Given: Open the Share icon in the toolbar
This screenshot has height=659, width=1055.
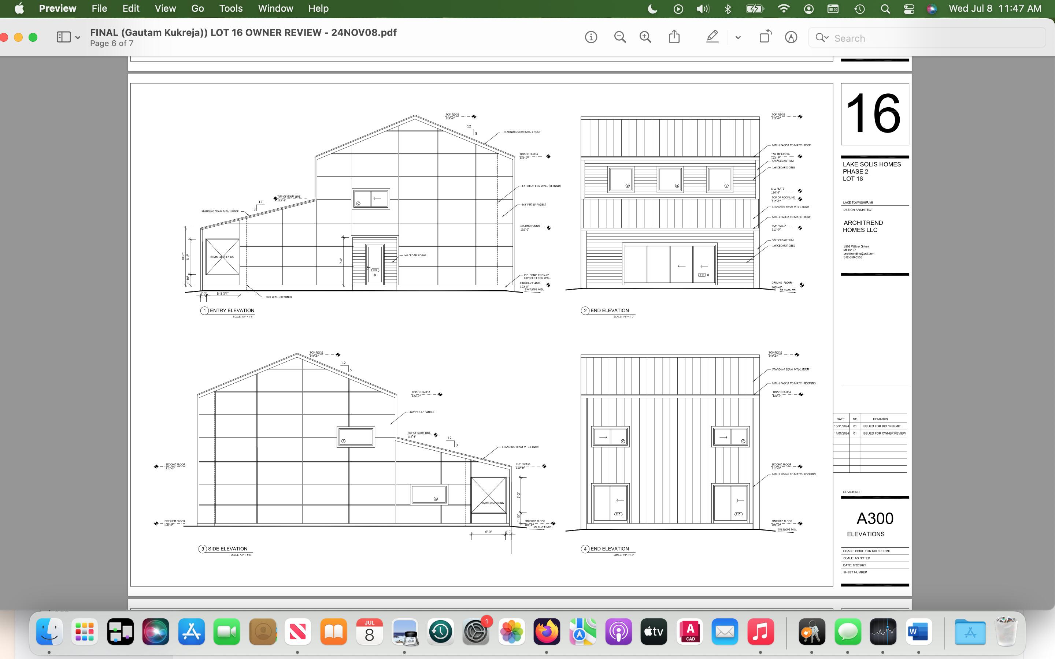Looking at the screenshot, I should point(674,37).
